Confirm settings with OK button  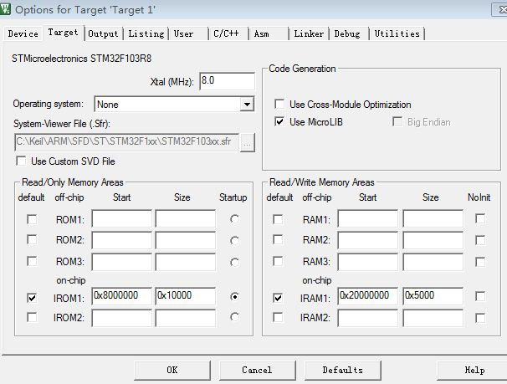[172, 370]
